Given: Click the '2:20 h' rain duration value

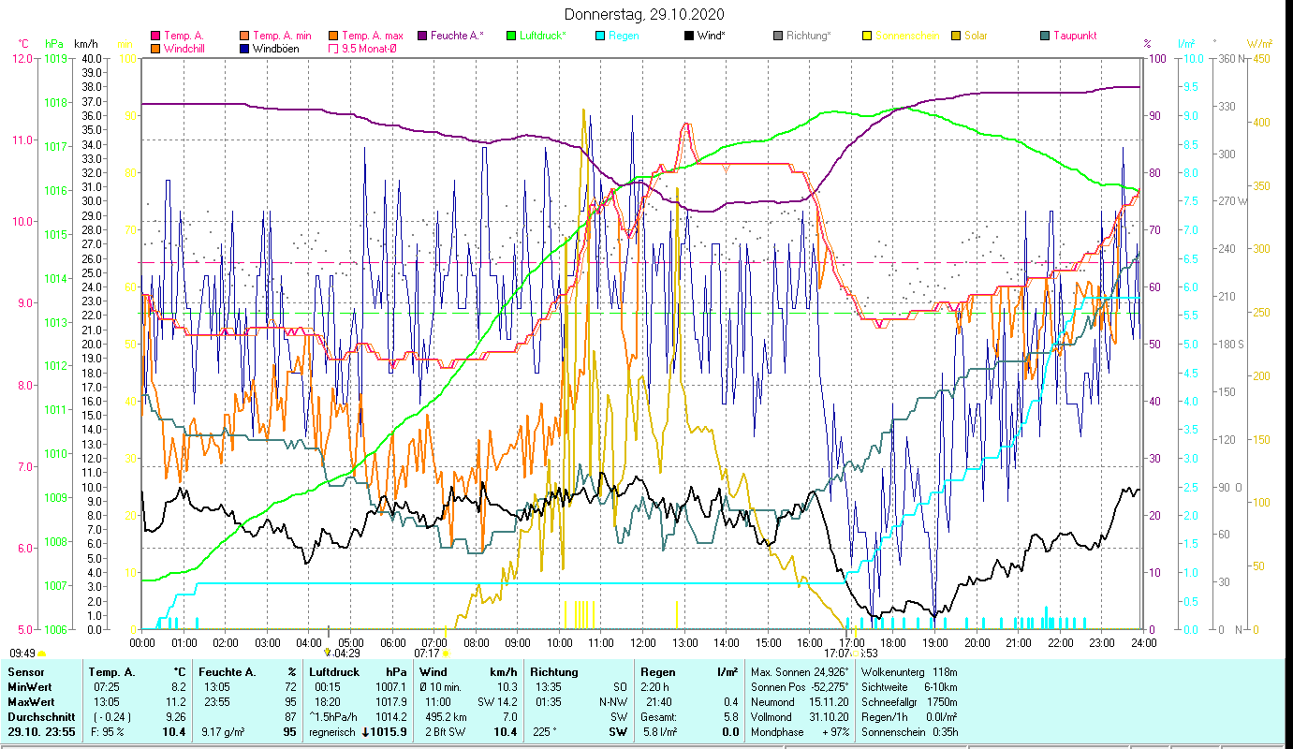Looking at the screenshot, I should (x=656, y=687).
